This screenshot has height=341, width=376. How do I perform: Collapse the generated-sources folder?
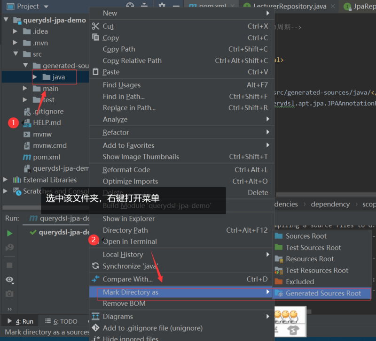(26, 65)
